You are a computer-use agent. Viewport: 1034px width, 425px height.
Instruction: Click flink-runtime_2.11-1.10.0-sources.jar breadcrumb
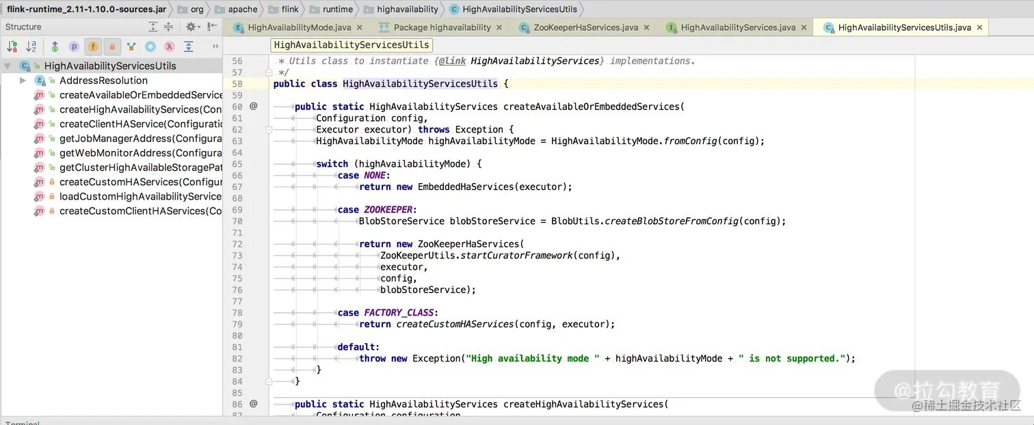pos(86,9)
